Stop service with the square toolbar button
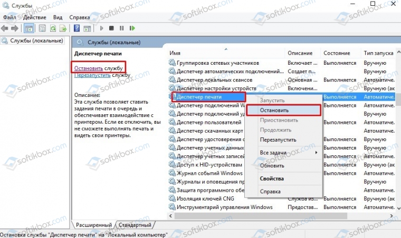Image resolution: width=401 pixels, height=238 pixels. tap(111, 28)
